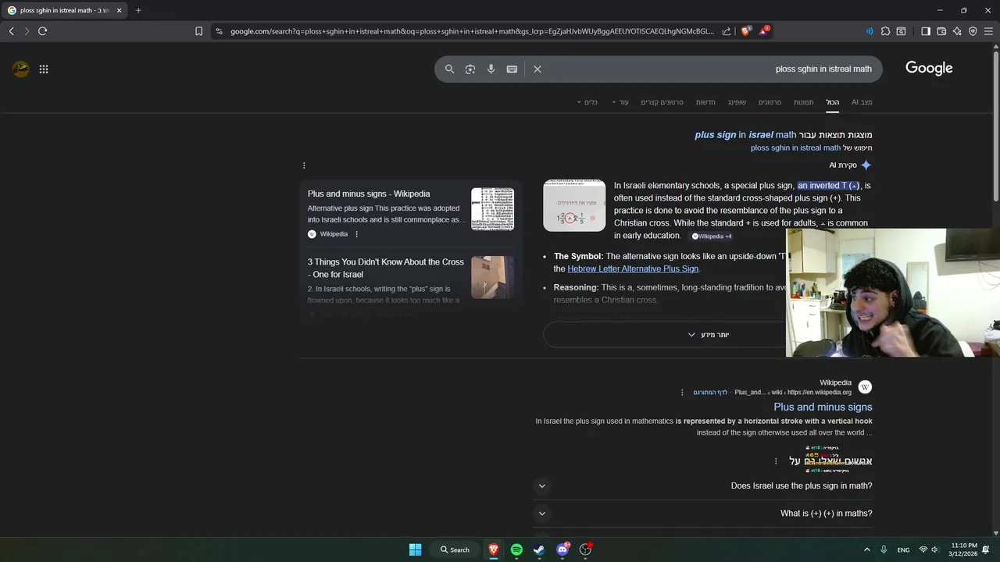
Task: Go back with the browser back arrow
Action: coord(11,31)
